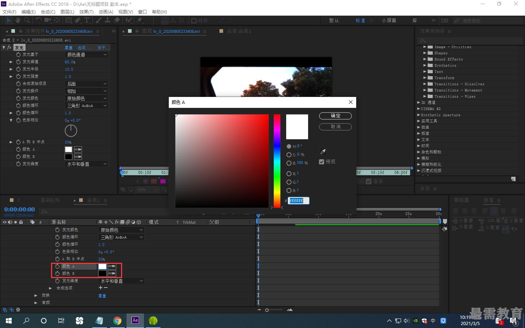Select the Hand tool
525x328 pixels.
(18, 20)
